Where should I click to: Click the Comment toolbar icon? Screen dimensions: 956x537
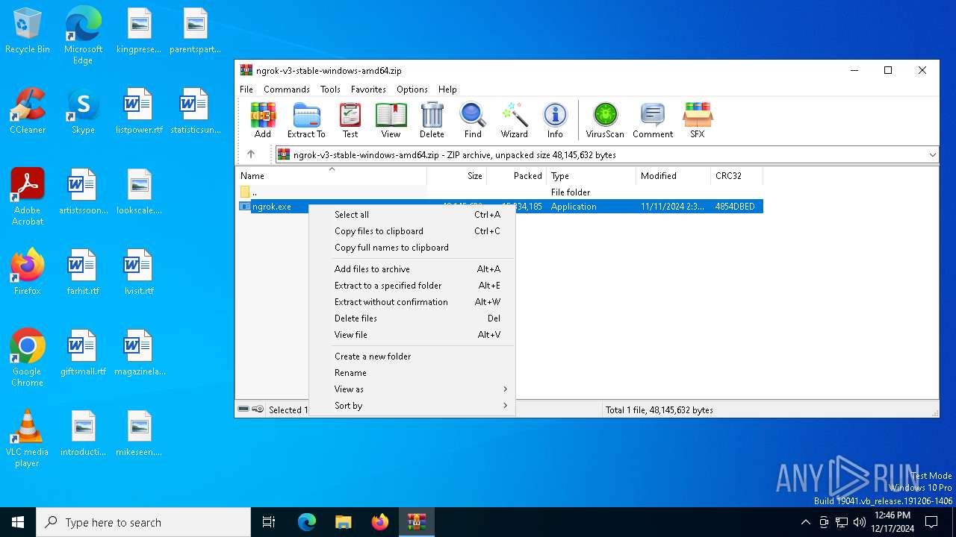tap(653, 120)
